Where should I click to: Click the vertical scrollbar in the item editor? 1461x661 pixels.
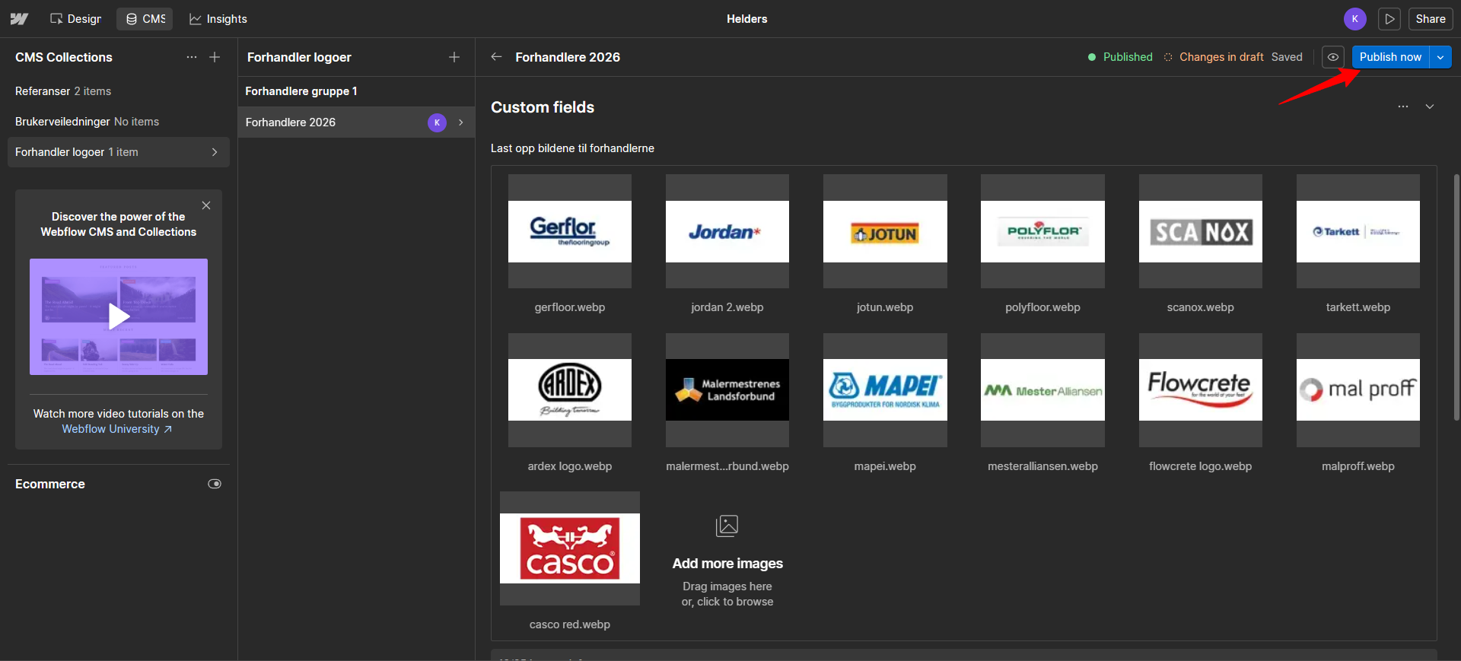(1456, 297)
